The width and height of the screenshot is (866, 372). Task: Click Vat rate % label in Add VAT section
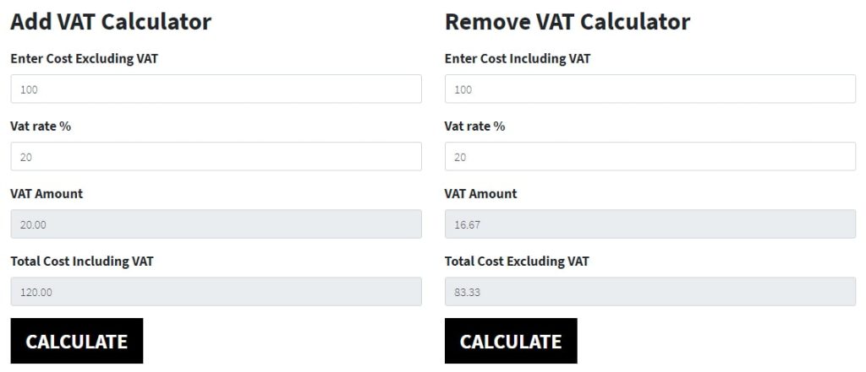point(41,127)
